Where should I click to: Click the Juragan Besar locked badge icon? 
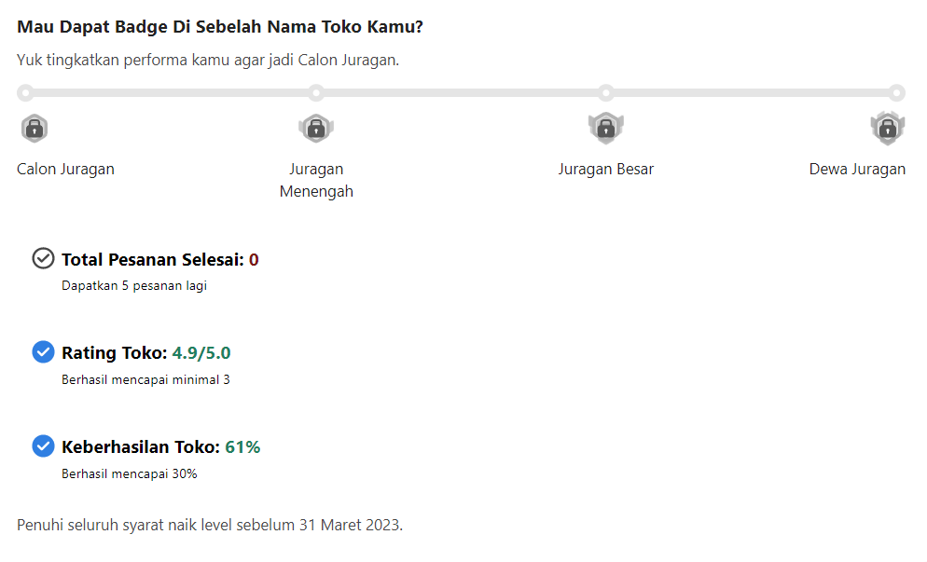[x=606, y=128]
